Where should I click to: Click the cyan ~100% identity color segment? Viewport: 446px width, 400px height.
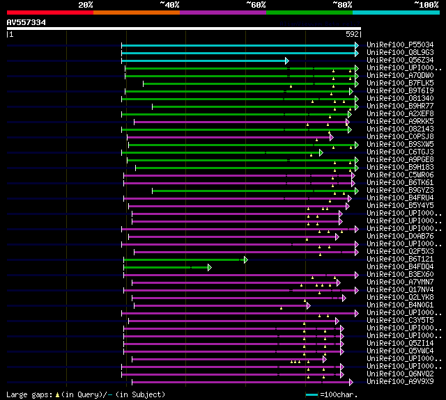click(x=397, y=13)
